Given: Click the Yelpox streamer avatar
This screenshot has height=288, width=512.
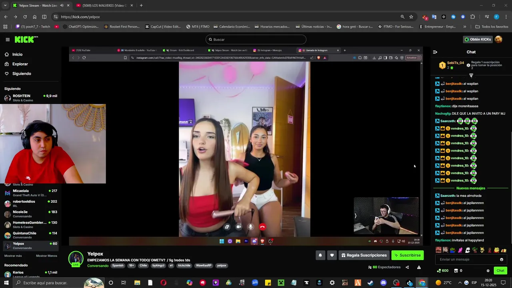Looking at the screenshot, I should (76, 259).
